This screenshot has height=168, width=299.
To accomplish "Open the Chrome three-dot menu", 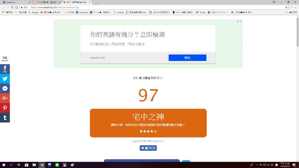I will point(296,7).
